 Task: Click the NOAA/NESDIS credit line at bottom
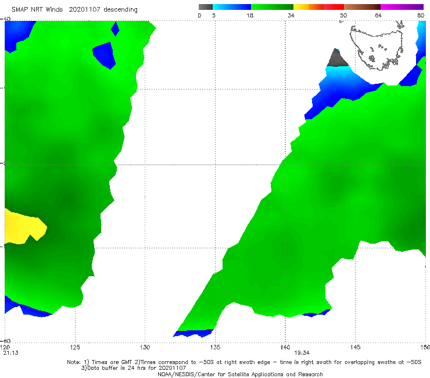(x=240, y=375)
